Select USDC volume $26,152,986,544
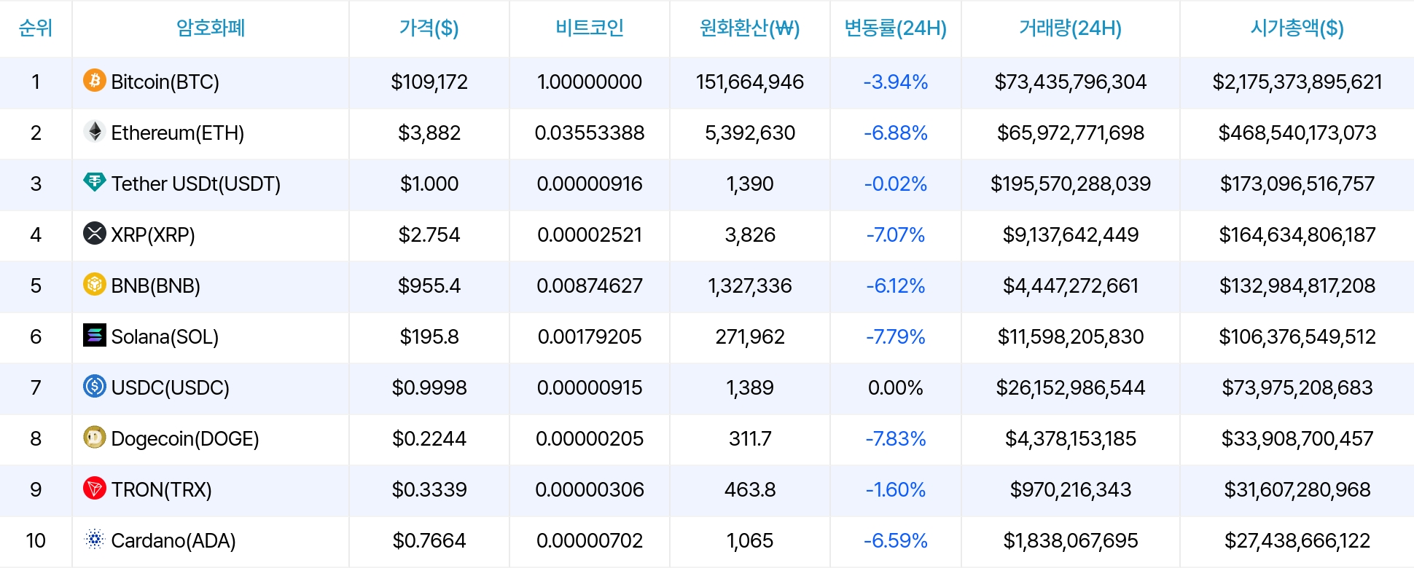 click(1071, 387)
